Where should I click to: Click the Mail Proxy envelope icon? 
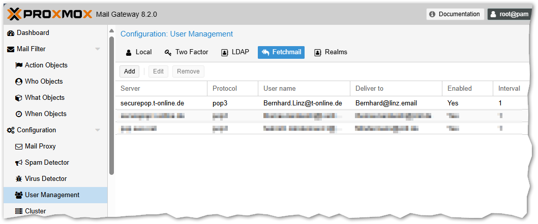[19, 146]
